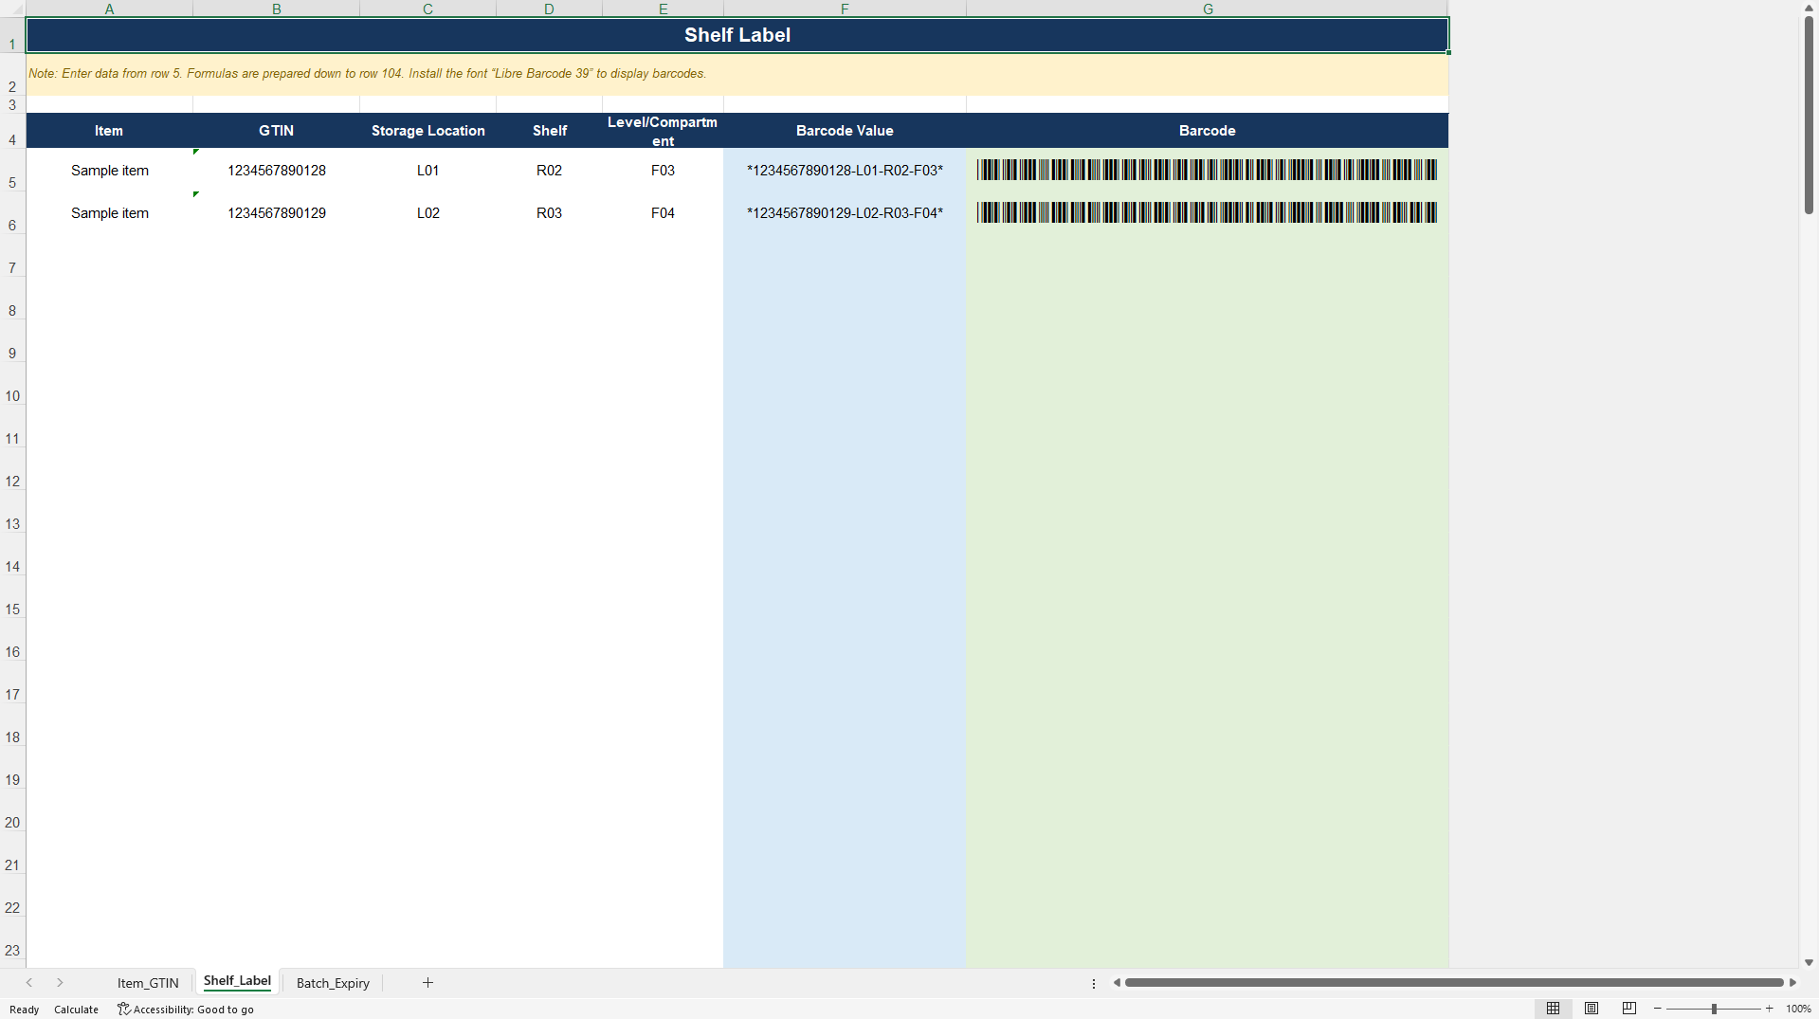Click the horizontal scrollbar thumb

(1454, 983)
